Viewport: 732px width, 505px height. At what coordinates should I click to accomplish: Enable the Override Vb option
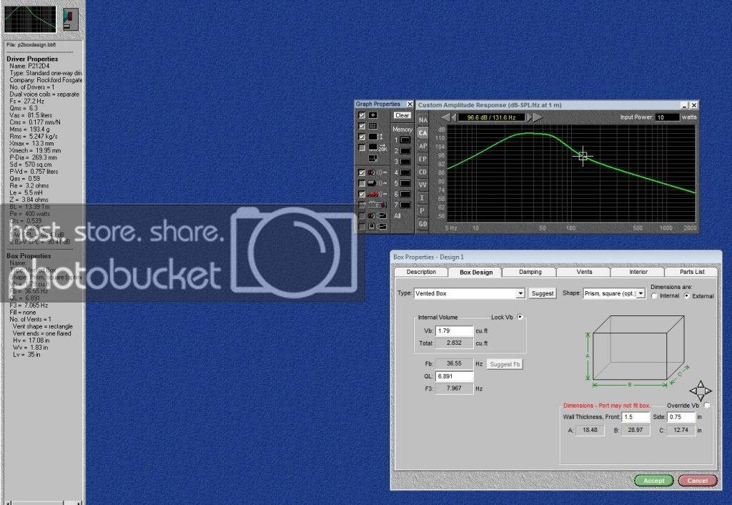pos(707,406)
